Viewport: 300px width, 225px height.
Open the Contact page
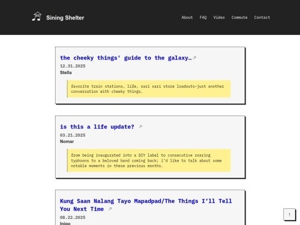(x=262, y=17)
